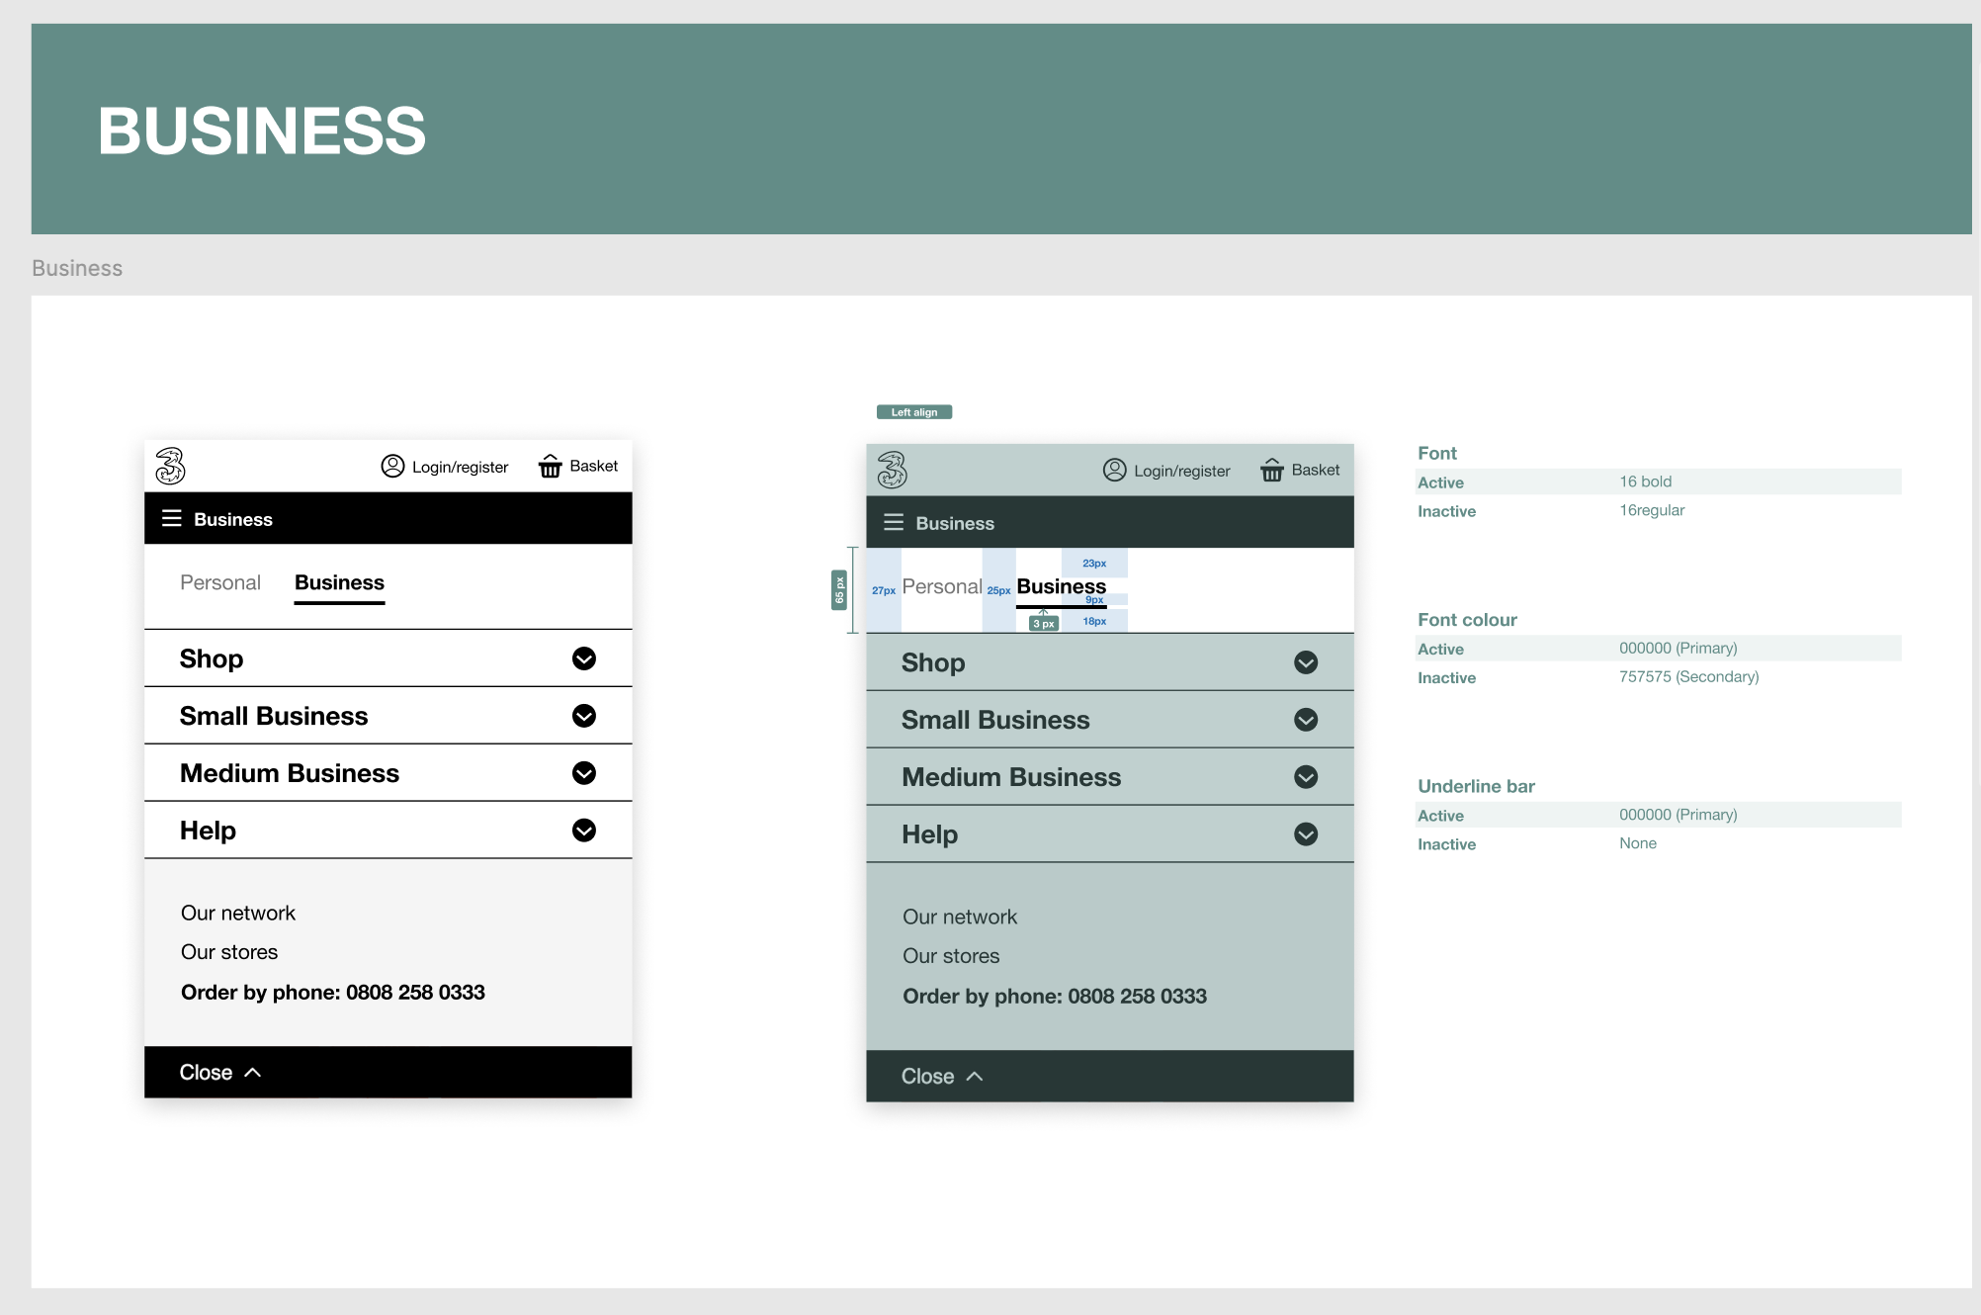1981x1315 pixels.
Task: Expand the Shop section in left mockup
Action: click(x=584, y=658)
